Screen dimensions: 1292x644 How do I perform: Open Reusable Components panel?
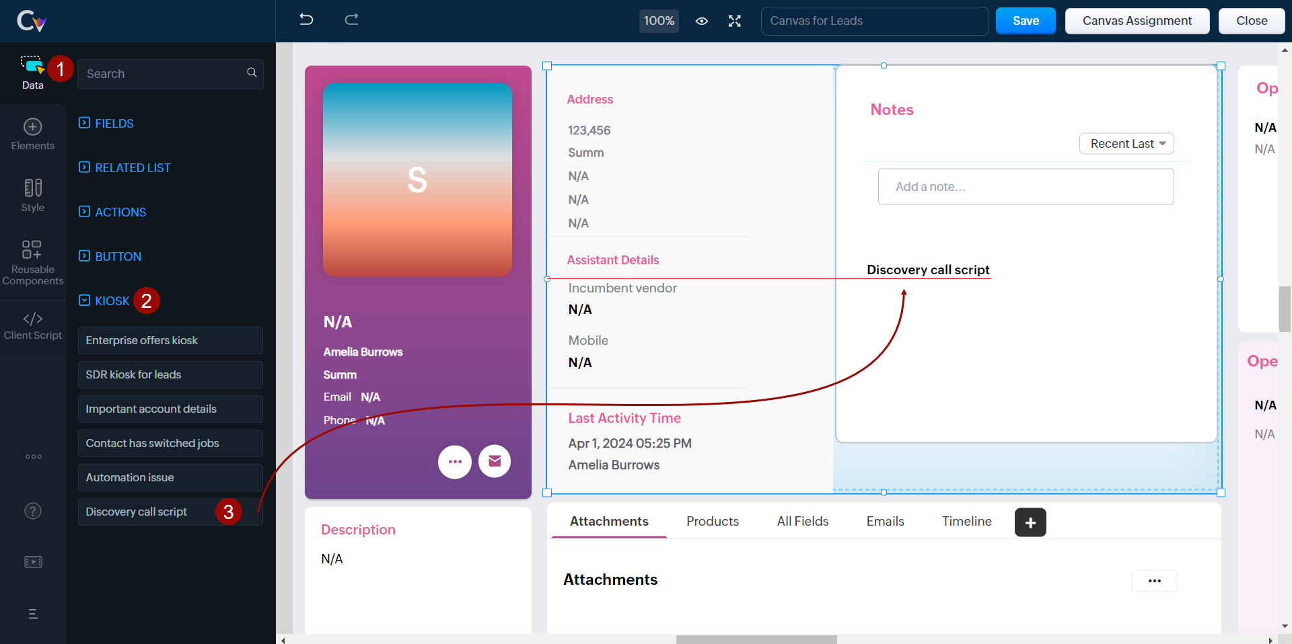[x=32, y=262]
